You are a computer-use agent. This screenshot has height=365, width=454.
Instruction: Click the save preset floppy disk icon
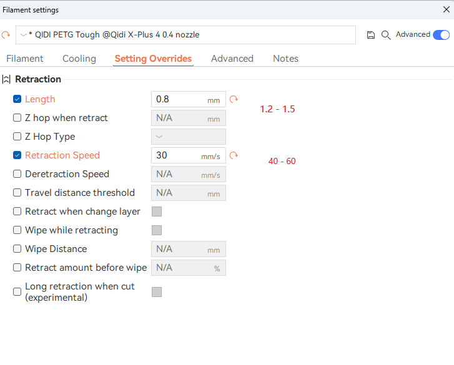coord(371,35)
